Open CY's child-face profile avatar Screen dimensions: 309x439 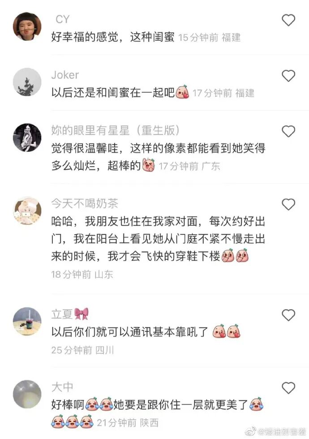tap(27, 26)
